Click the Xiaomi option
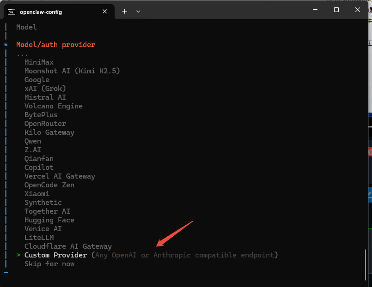 (x=37, y=194)
